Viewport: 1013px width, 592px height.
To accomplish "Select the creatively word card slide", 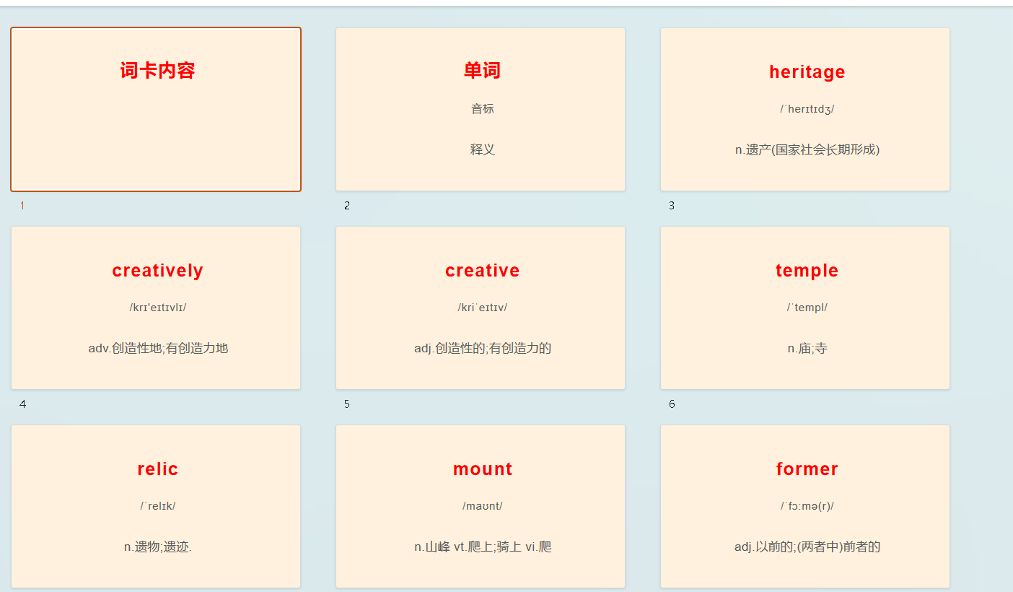I will pos(156,308).
